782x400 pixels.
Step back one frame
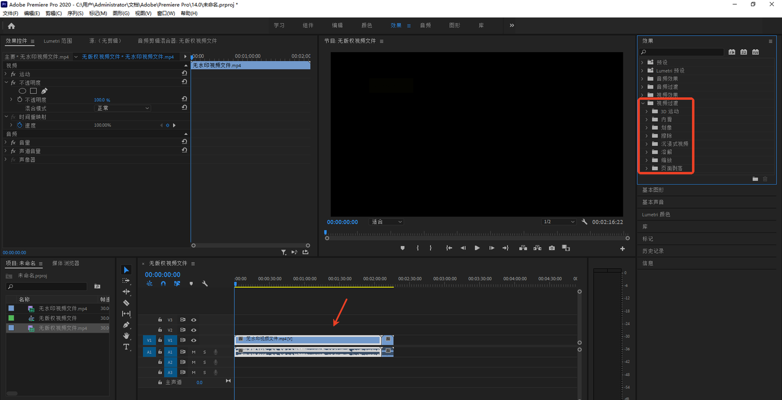point(463,248)
